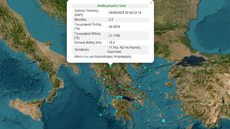Select the green marker west of Kefalonia in the sea
The height and width of the screenshot is (129, 230).
click(x=100, y=101)
